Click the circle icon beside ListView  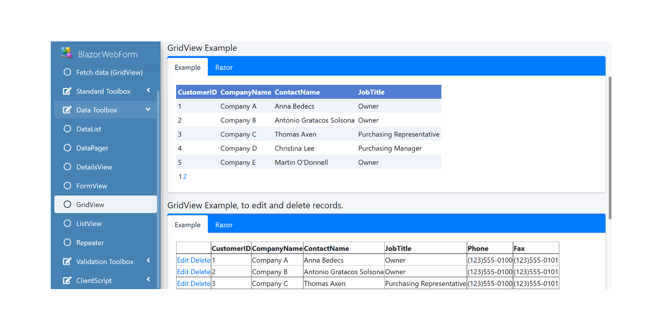(67, 223)
